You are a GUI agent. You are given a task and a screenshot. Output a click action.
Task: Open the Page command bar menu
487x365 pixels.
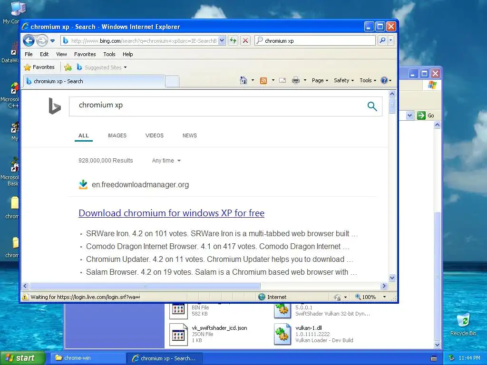click(x=320, y=80)
